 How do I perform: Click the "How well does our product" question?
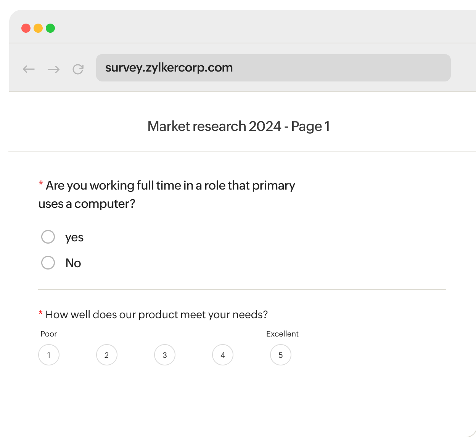pyautogui.click(x=156, y=314)
